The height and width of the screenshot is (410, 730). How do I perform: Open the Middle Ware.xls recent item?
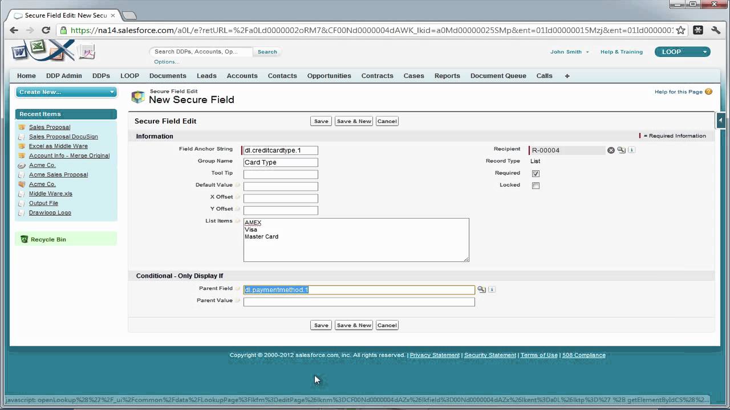point(50,194)
